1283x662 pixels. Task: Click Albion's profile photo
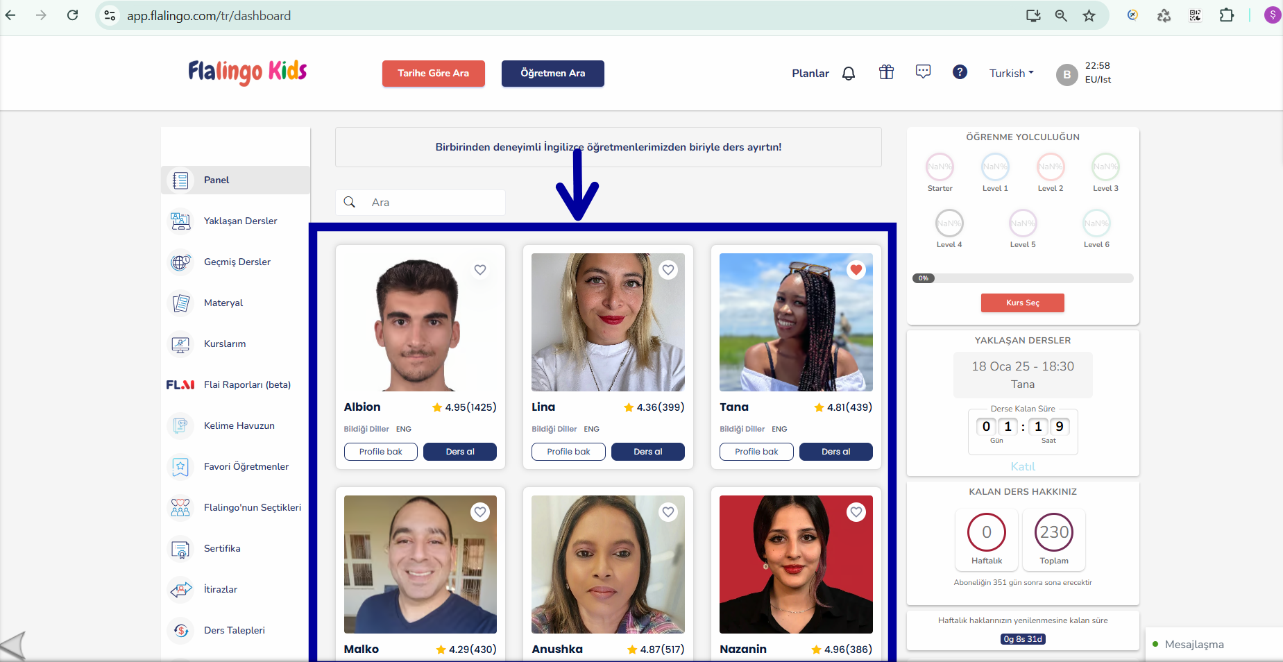pyautogui.click(x=420, y=322)
